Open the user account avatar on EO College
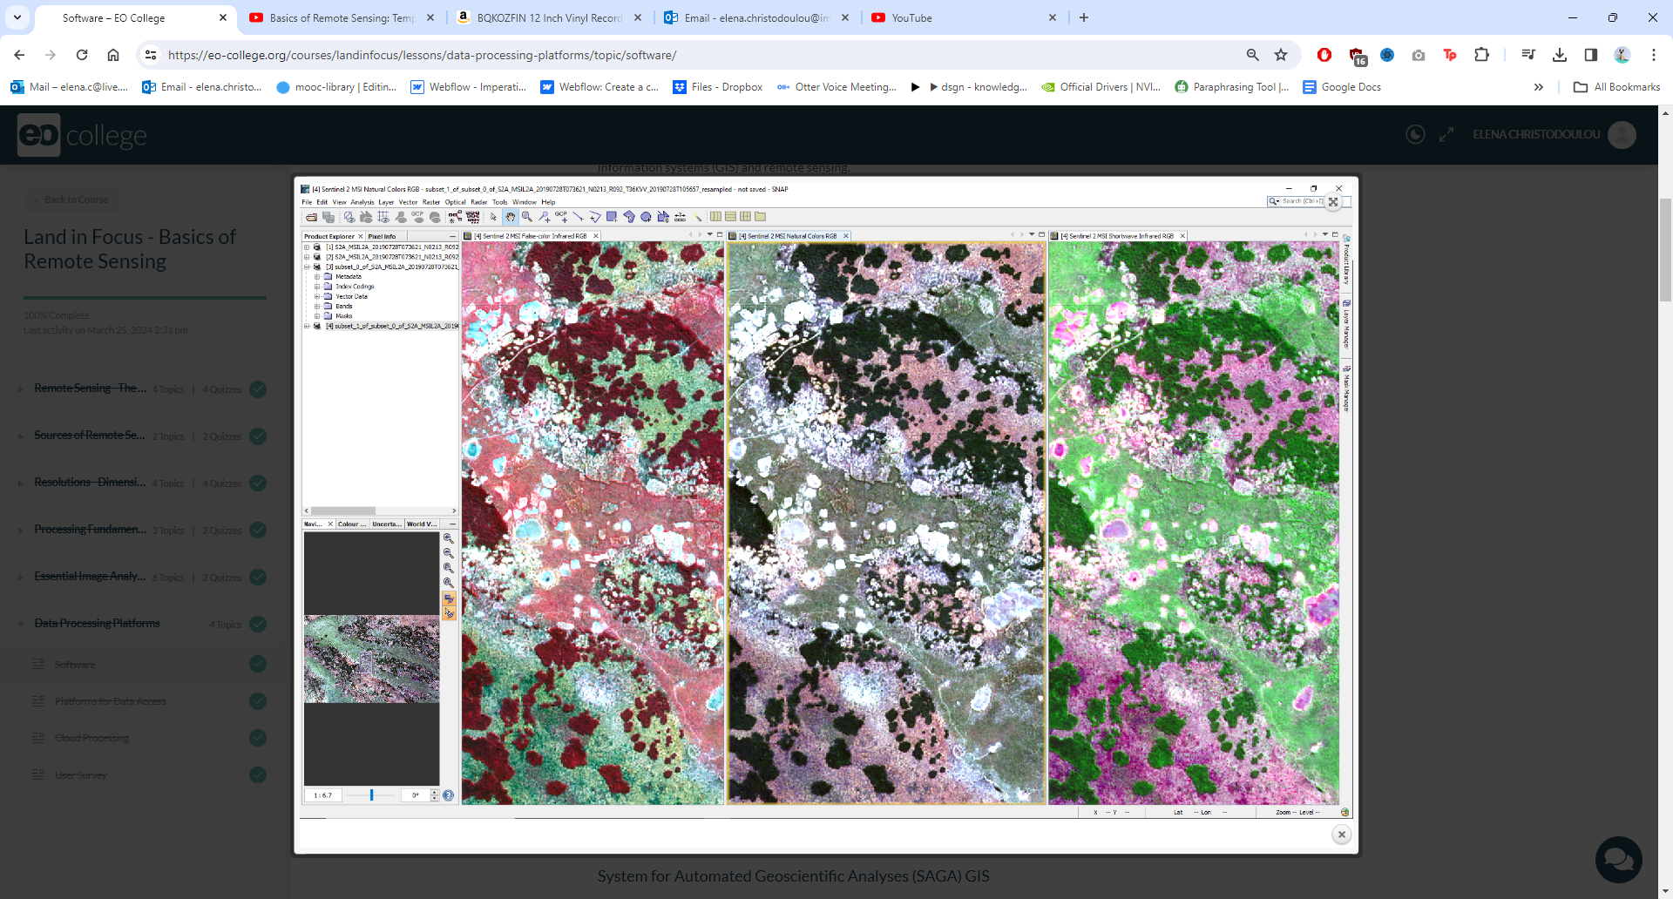Image resolution: width=1673 pixels, height=899 pixels. [1622, 134]
